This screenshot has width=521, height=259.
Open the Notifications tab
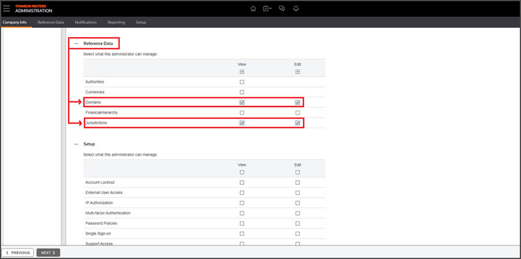86,22
